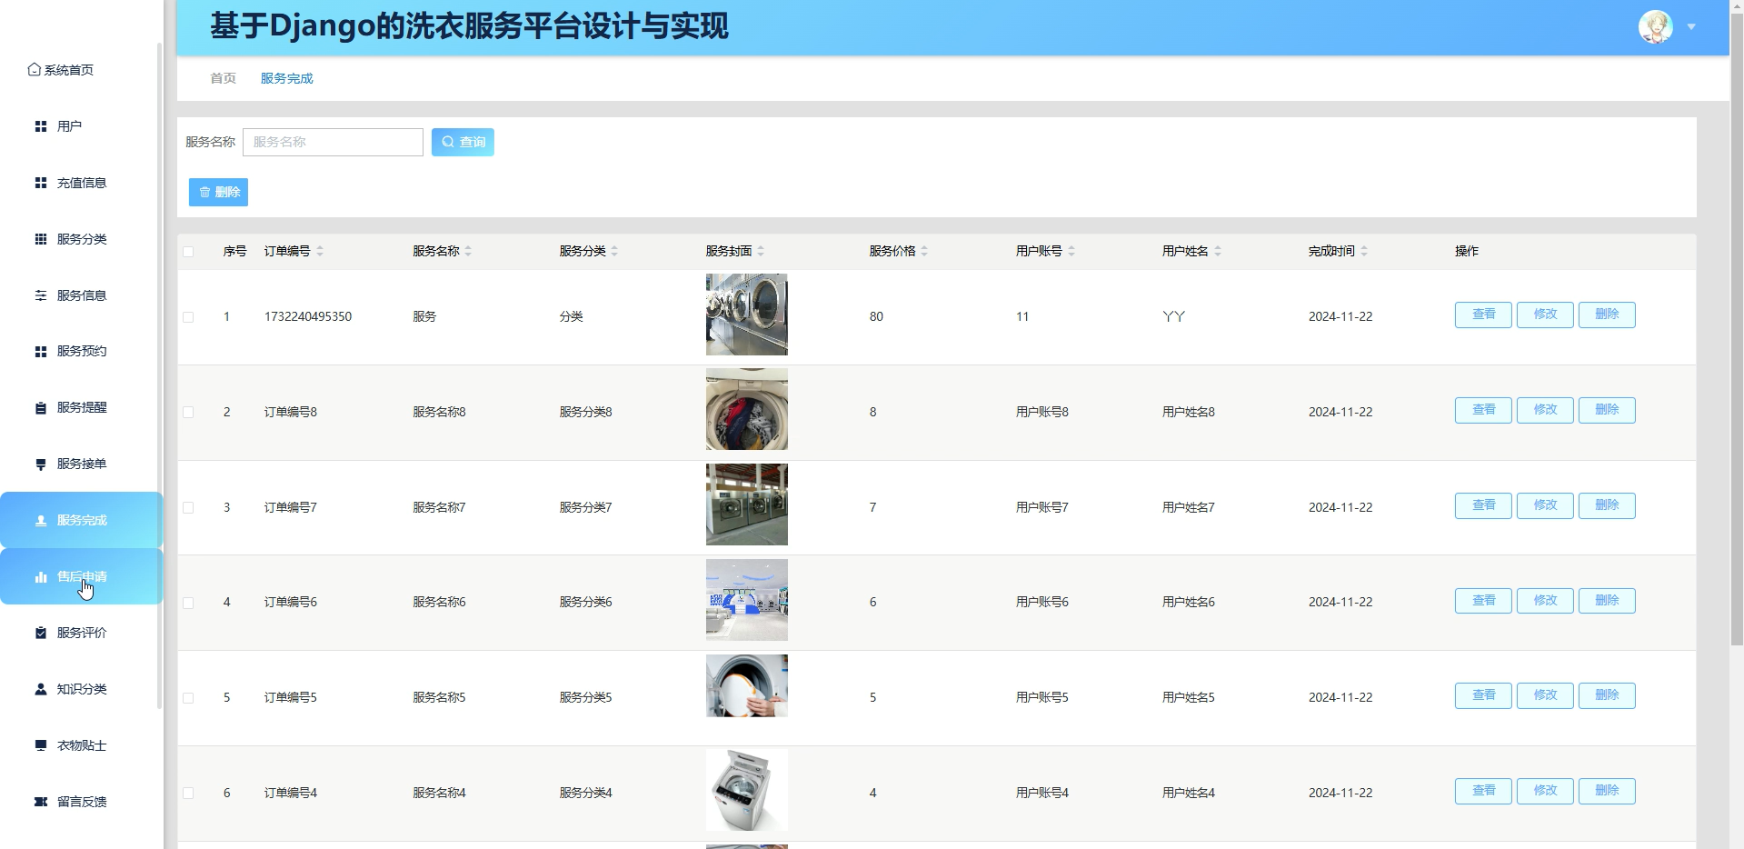The height and width of the screenshot is (849, 1744).
Task: Go to 首页 breadcrumb
Action: (x=223, y=78)
